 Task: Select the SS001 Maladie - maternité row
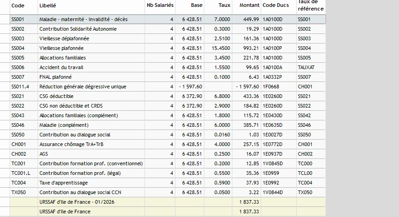click(x=83, y=20)
